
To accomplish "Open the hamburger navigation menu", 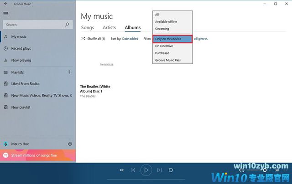I will coord(5,14).
